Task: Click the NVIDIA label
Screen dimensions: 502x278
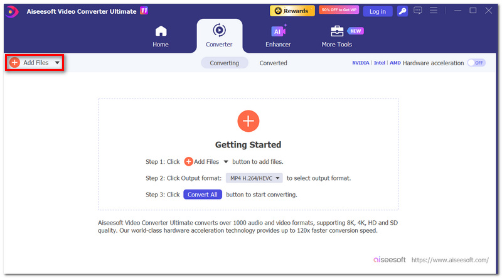Action: coord(360,63)
